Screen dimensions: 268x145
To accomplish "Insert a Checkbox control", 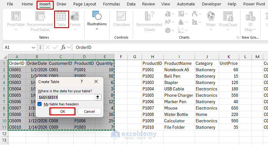I will [121, 19].
